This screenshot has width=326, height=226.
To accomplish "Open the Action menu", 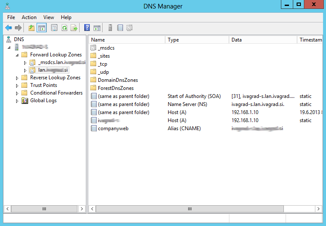I will 29,17.
